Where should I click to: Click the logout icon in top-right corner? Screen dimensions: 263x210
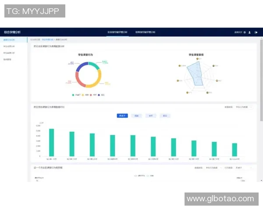coord(256,32)
